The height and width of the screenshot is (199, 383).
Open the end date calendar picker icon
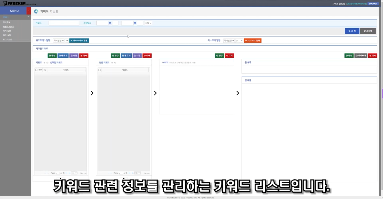(135, 23)
